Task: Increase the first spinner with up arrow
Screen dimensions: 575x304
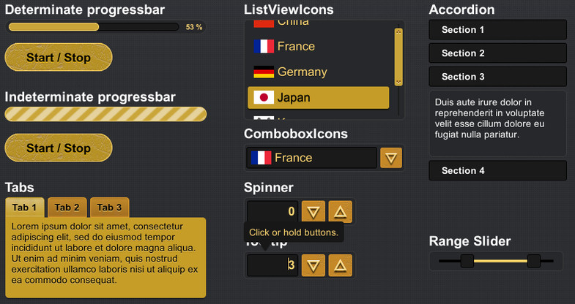Action: [341, 212]
